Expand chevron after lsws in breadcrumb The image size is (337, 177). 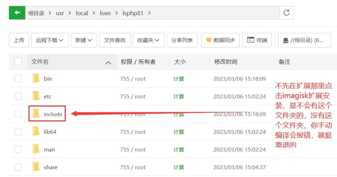click(117, 13)
